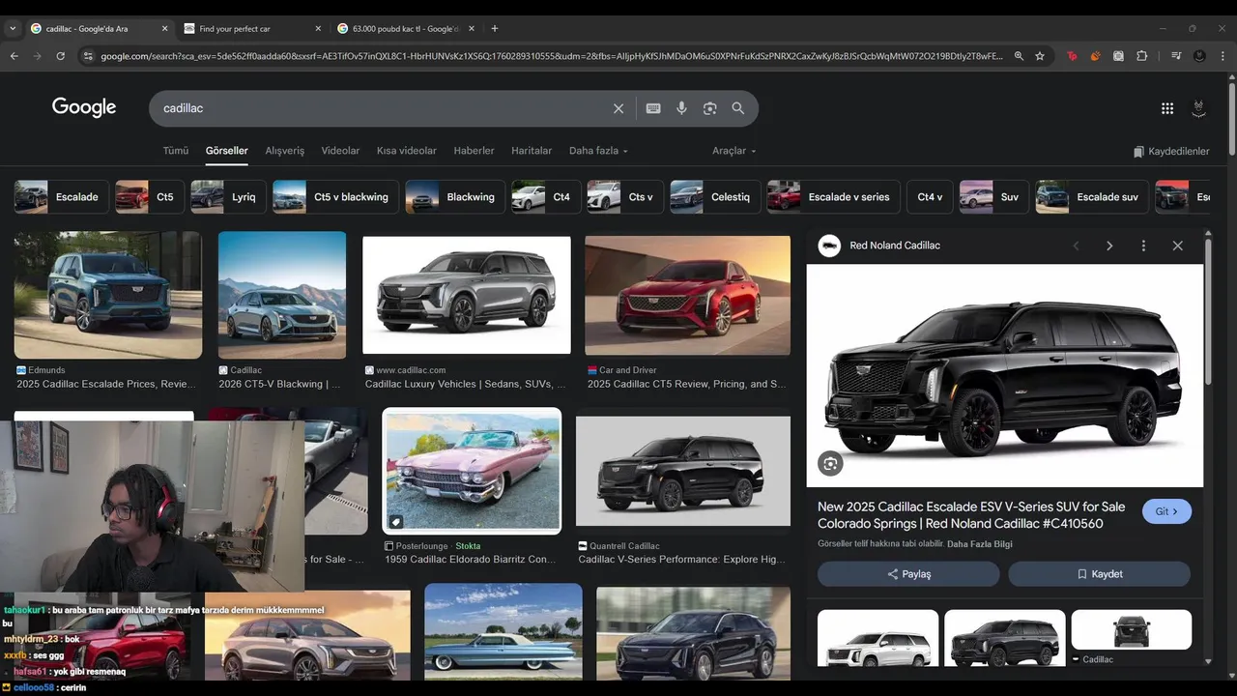Clear the search box with the X icon
Image resolution: width=1237 pixels, height=696 pixels.
[x=618, y=108]
